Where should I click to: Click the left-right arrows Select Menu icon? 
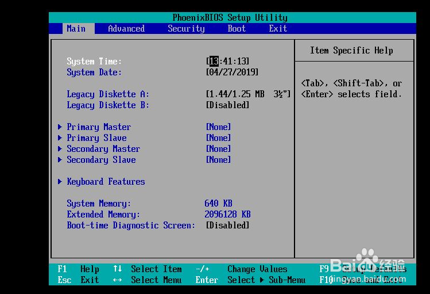click(x=117, y=280)
